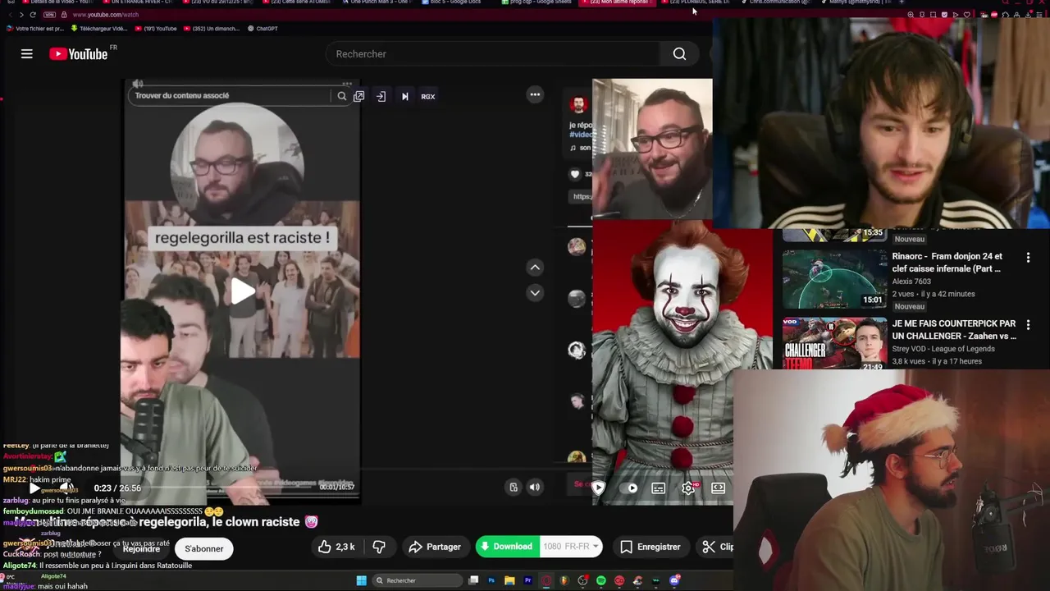Click 'Strey VOD - League of Legends' channel

(x=943, y=349)
